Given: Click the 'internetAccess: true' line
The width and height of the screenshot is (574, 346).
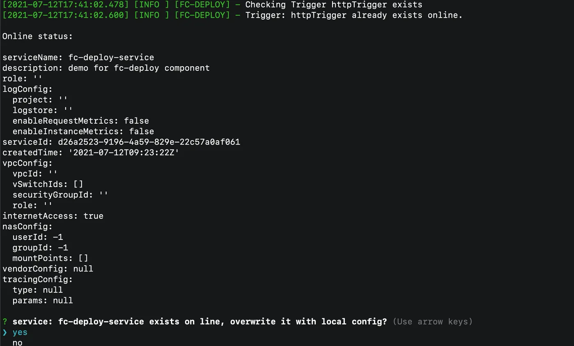Looking at the screenshot, I should (53, 216).
